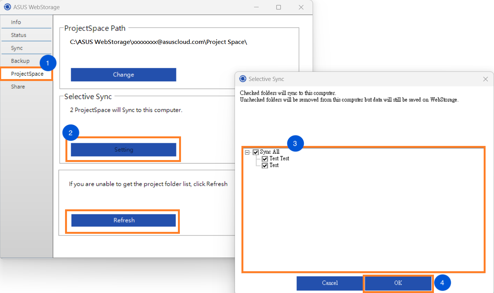494x293 pixels.
Task: Change the ProjectSpace path
Action: pyautogui.click(x=123, y=74)
